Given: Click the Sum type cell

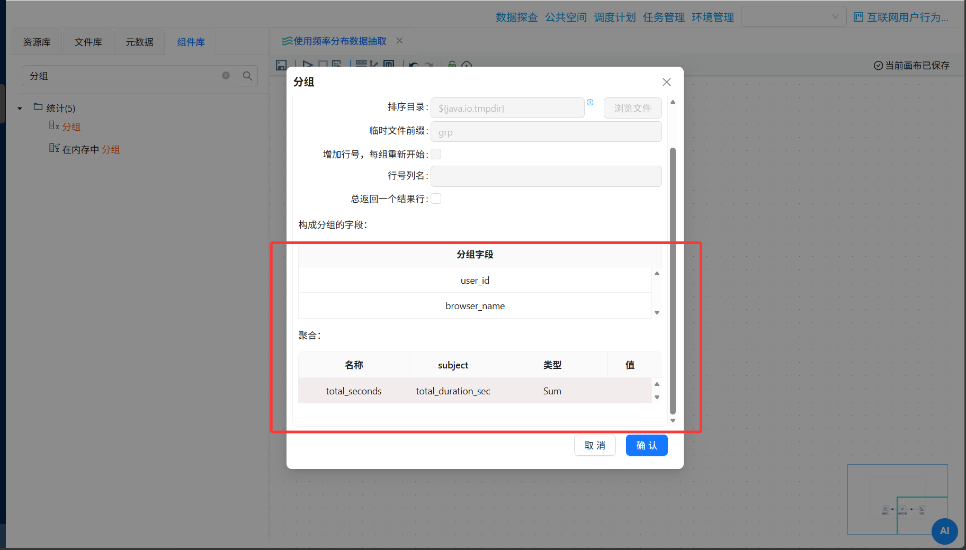Looking at the screenshot, I should (552, 391).
